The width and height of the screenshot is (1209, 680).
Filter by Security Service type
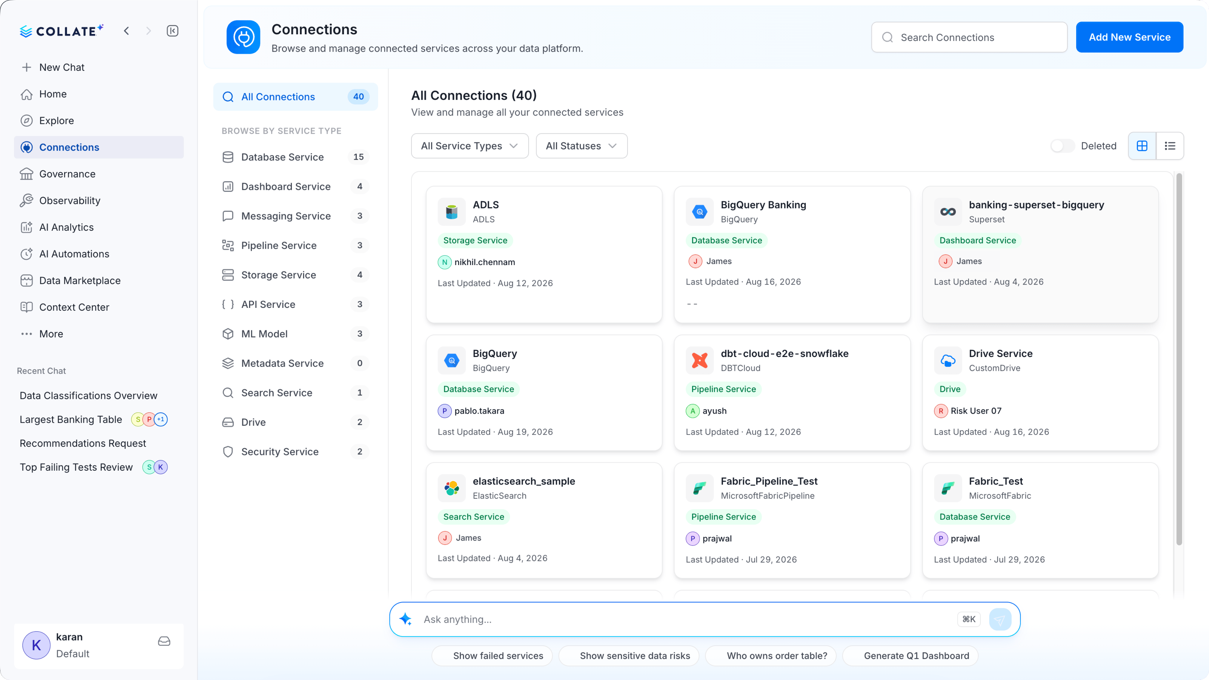pos(296,451)
